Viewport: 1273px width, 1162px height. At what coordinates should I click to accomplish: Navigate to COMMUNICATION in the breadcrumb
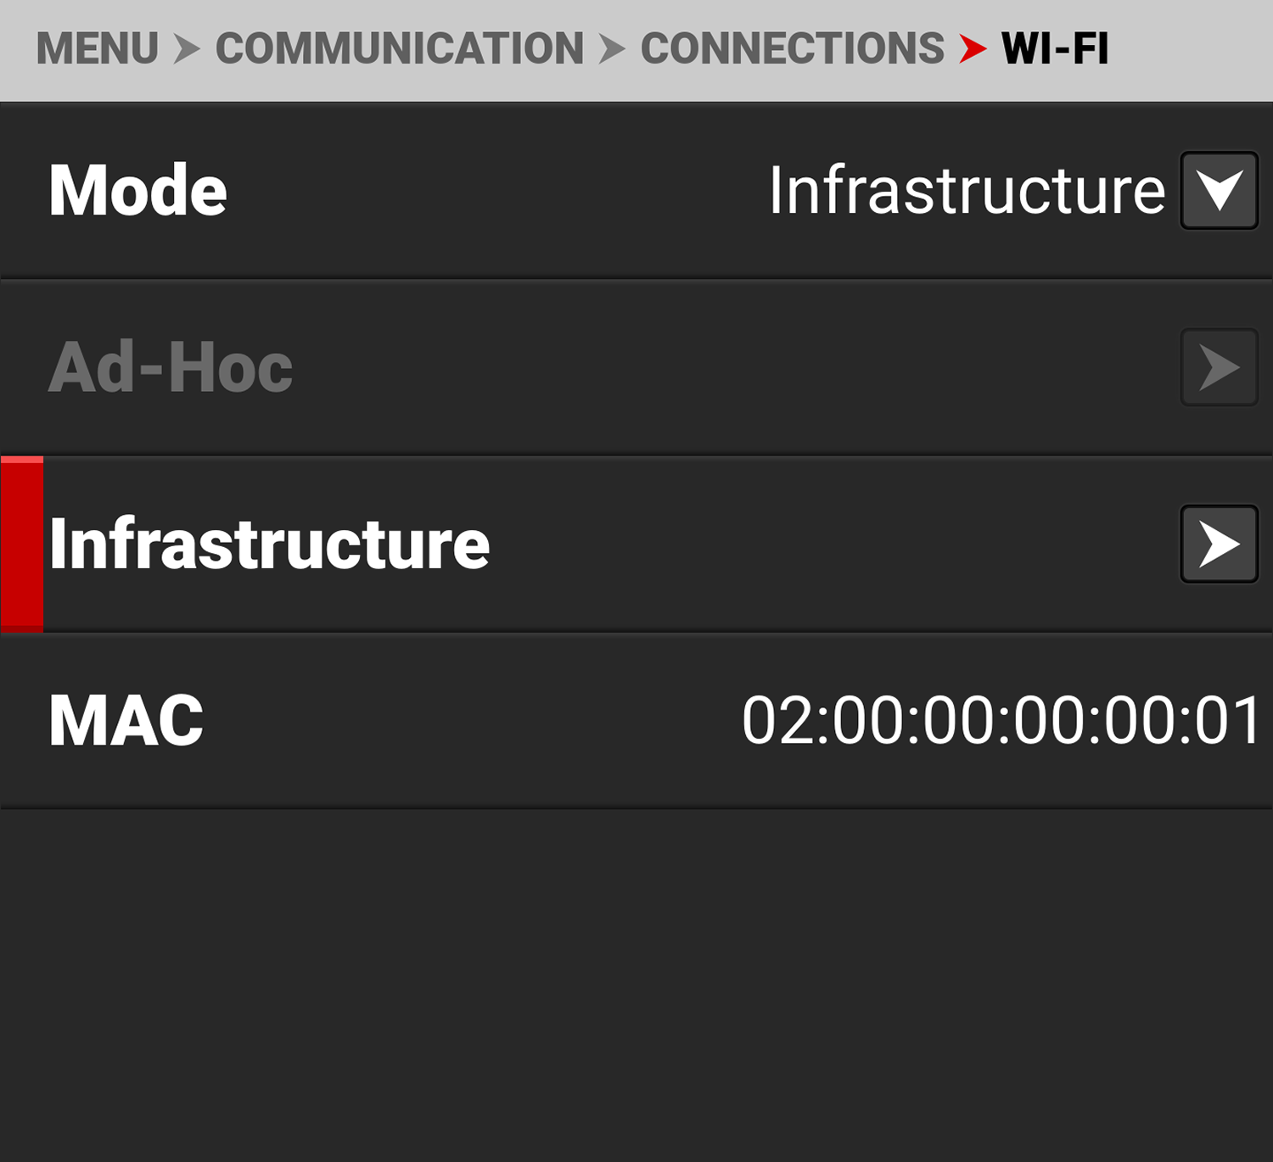click(x=399, y=48)
